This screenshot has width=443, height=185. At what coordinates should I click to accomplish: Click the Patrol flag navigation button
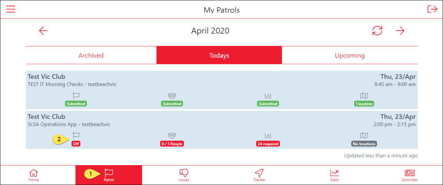coord(109,175)
